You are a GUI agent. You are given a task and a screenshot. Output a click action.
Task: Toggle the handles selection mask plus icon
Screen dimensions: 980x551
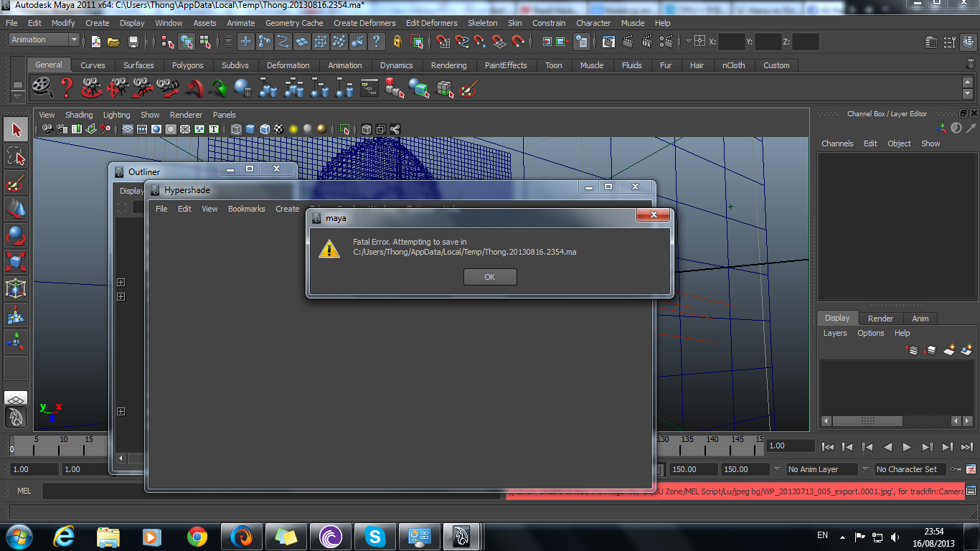(246, 42)
